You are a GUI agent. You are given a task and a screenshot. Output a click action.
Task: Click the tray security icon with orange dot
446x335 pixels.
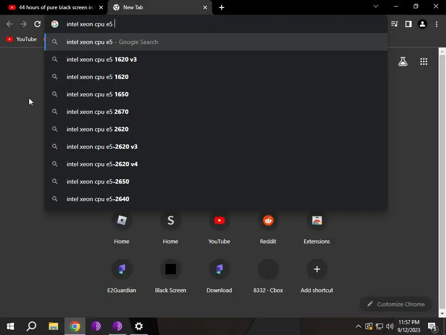368,326
